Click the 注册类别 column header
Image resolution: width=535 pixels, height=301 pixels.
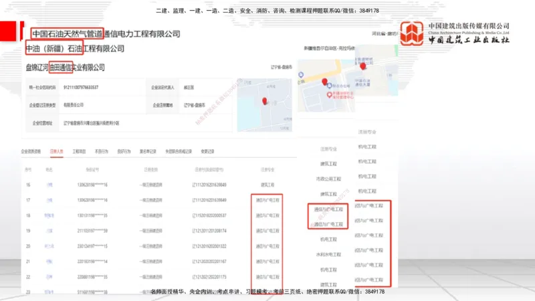[x=151, y=170]
